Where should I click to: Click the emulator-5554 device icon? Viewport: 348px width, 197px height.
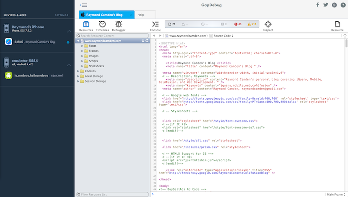click(6, 62)
